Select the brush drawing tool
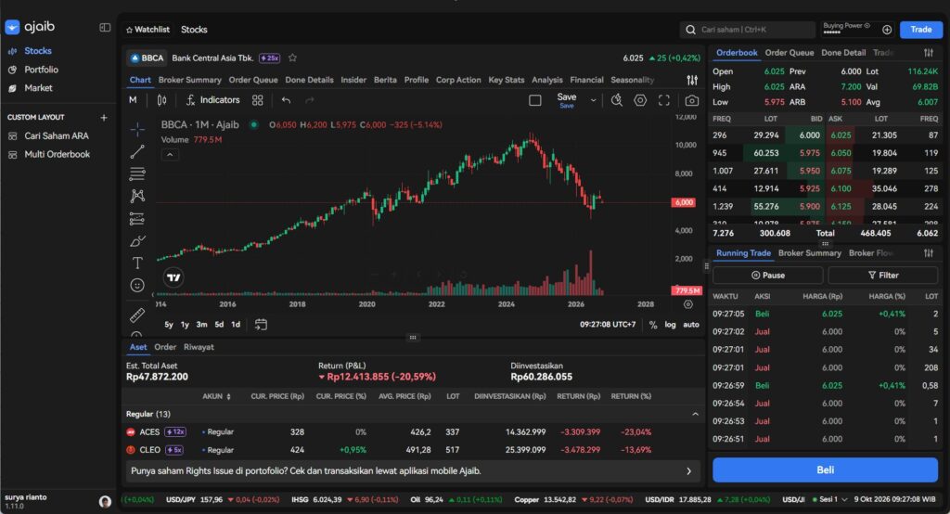This screenshot has height=514, width=950. pyautogui.click(x=137, y=240)
